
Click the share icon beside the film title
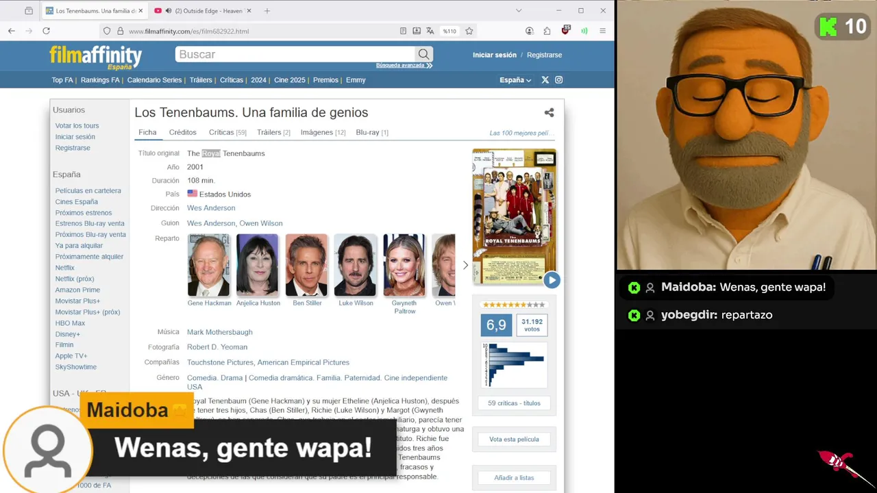[549, 113]
